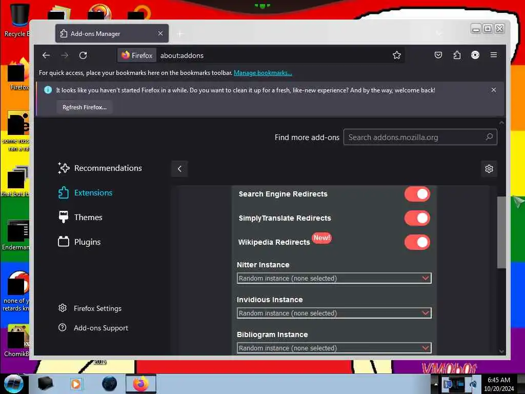Open the Bibliogram Instance dropdown

[x=334, y=348]
